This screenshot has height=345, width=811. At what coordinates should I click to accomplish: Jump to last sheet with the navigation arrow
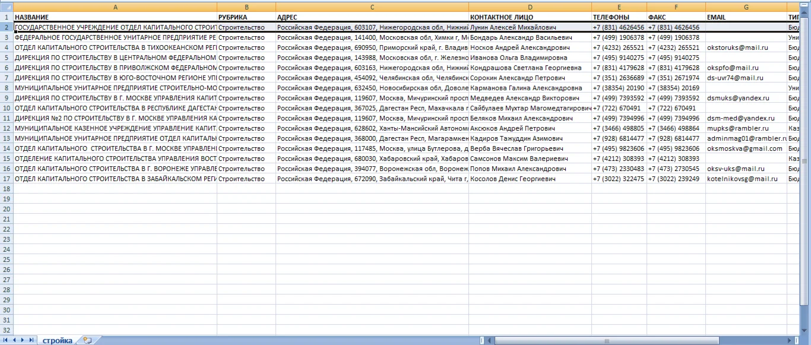coord(31,340)
